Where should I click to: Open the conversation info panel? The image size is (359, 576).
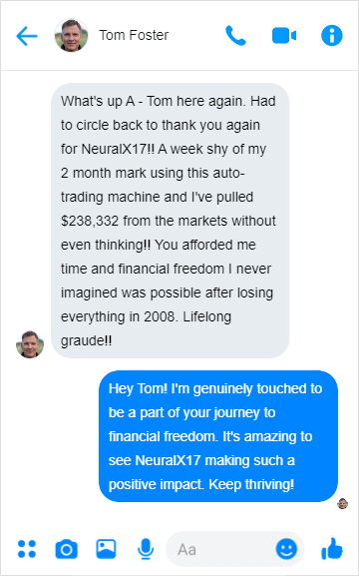pos(332,36)
